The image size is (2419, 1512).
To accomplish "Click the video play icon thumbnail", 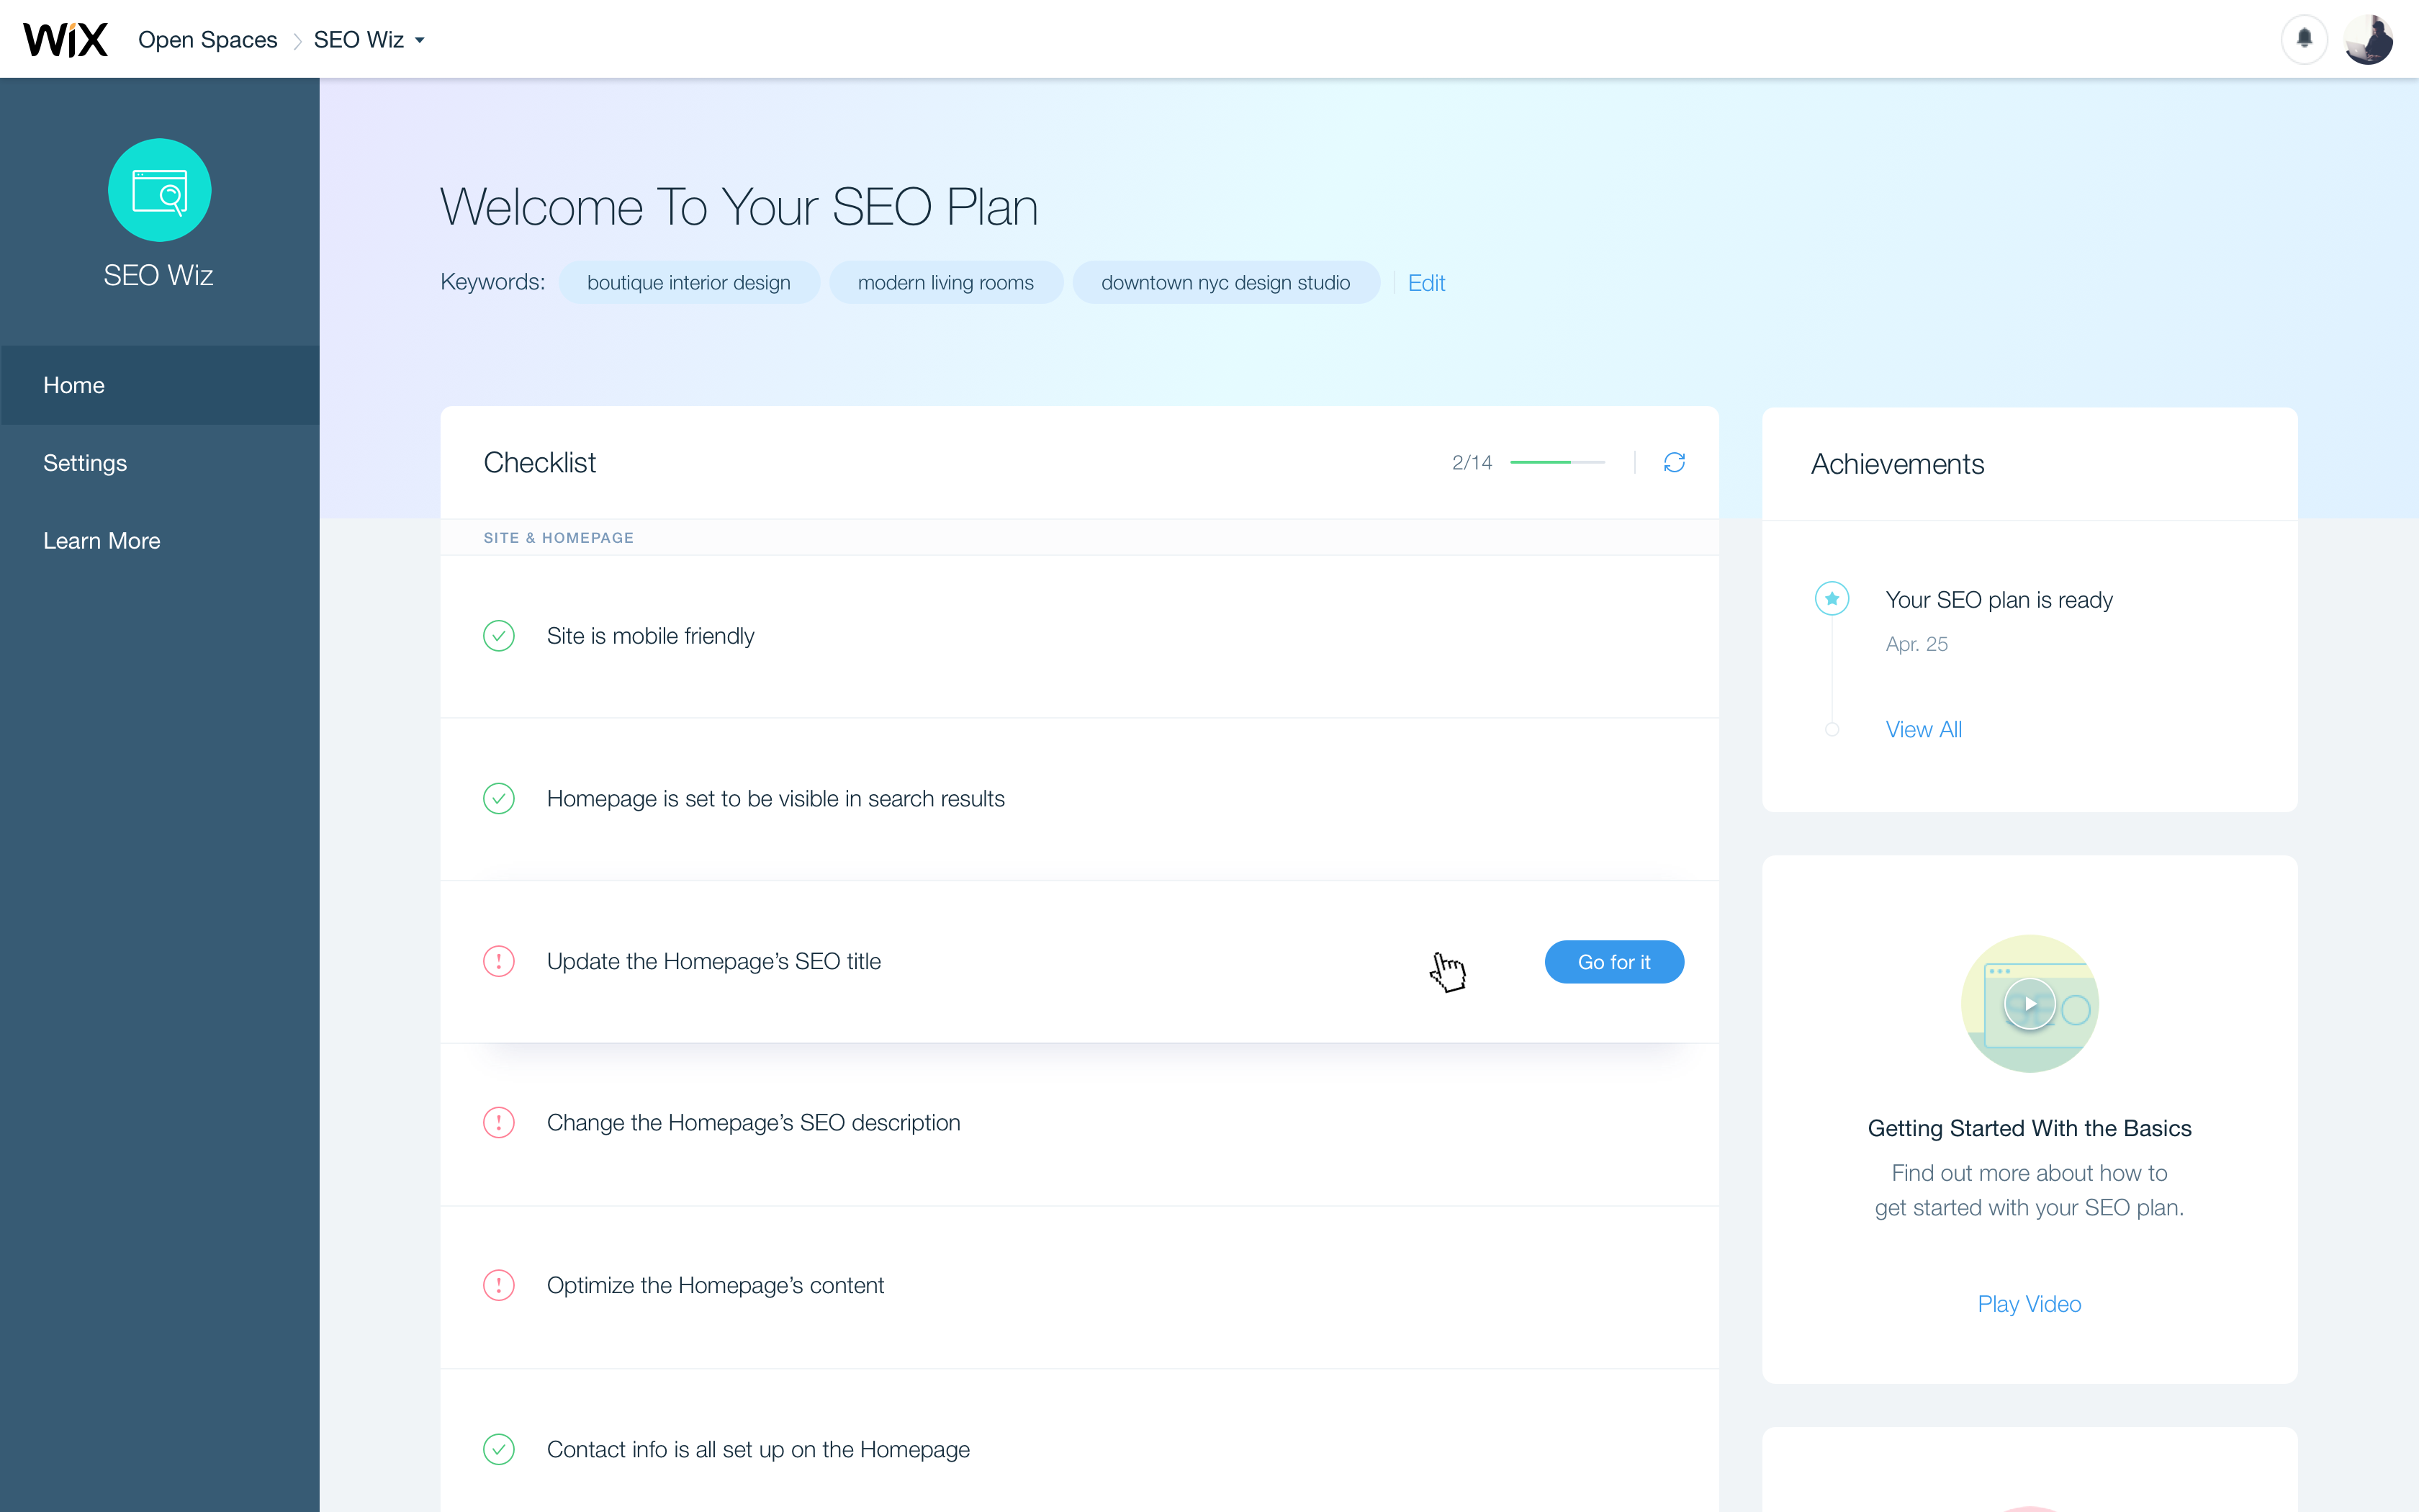I will click(x=2030, y=1004).
